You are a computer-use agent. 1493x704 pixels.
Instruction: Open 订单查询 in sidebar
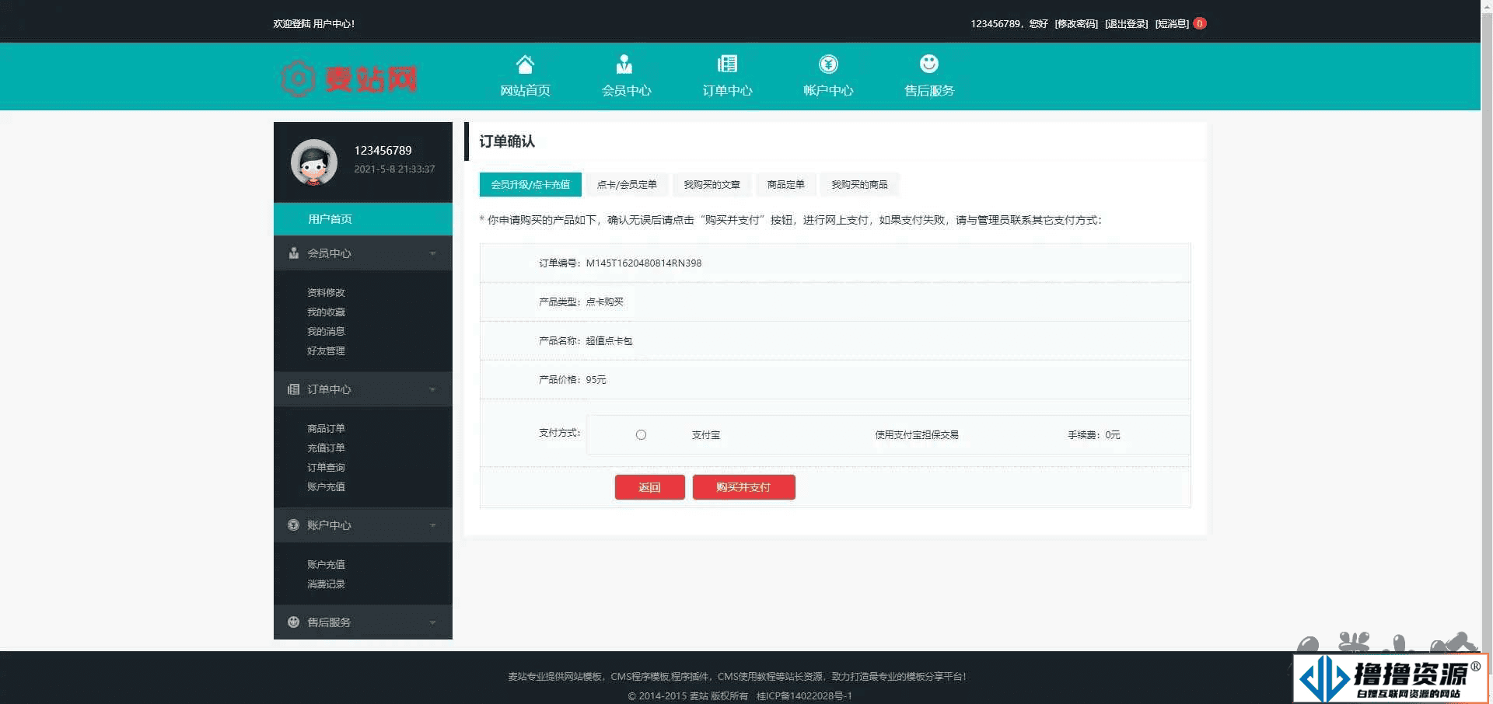[x=326, y=468]
